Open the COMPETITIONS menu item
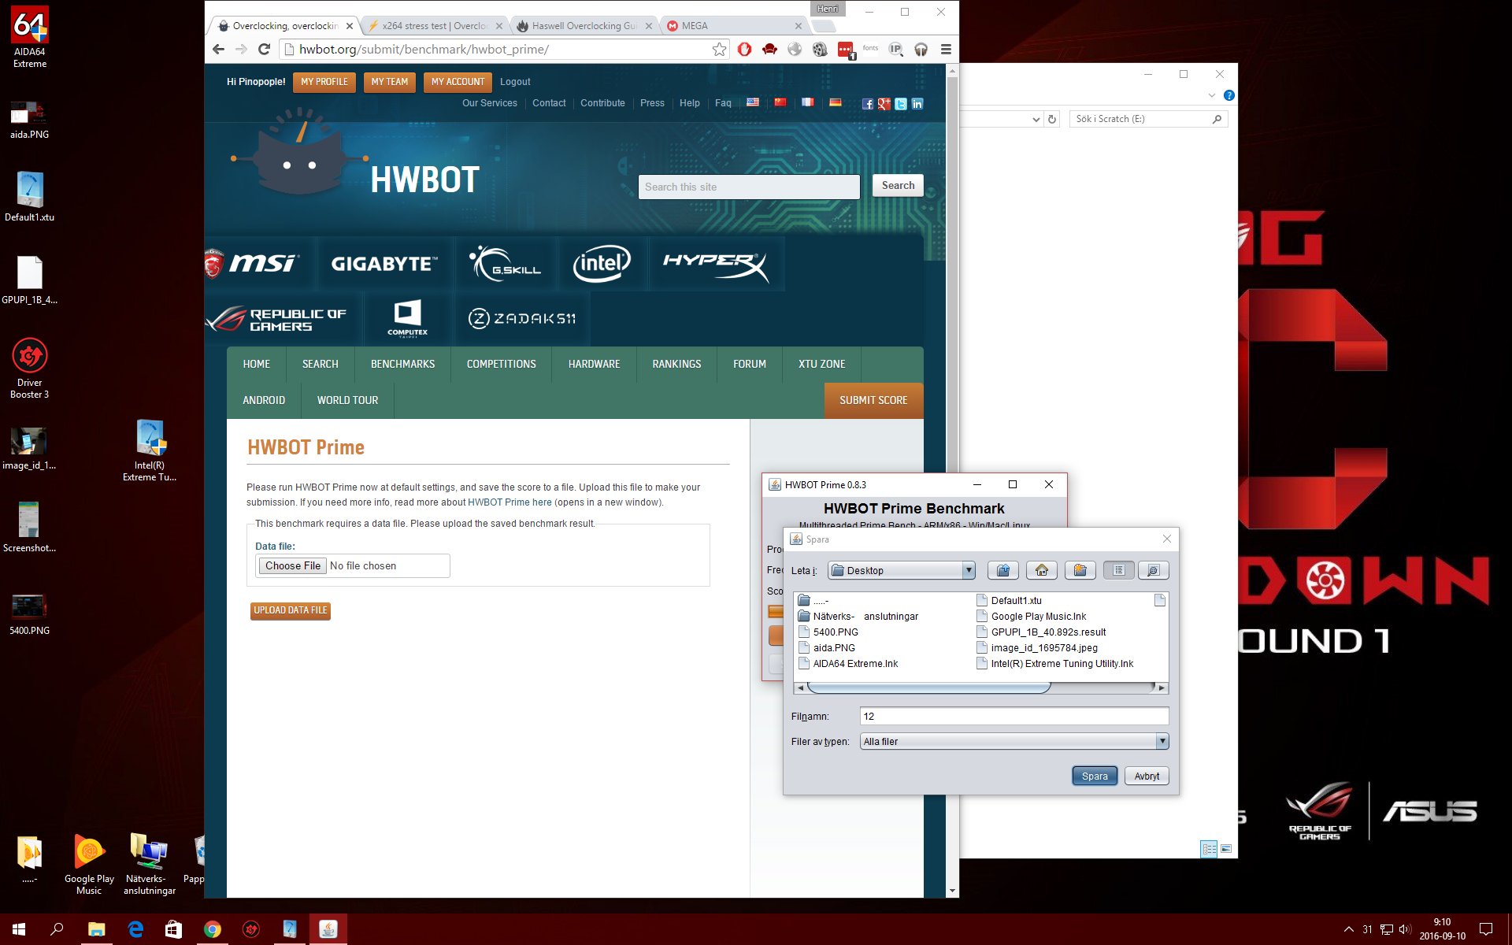Image resolution: width=1512 pixels, height=945 pixels. coord(501,364)
